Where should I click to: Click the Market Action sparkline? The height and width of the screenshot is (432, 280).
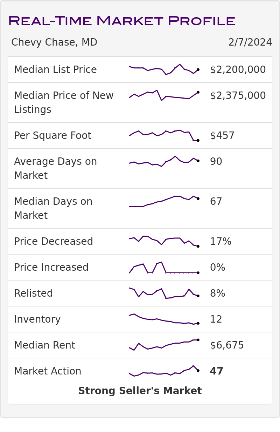click(x=164, y=371)
